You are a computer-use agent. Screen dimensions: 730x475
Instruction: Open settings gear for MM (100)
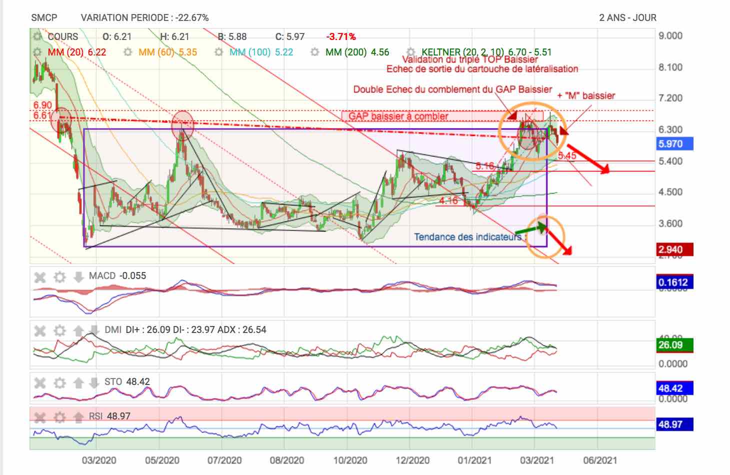coord(218,52)
